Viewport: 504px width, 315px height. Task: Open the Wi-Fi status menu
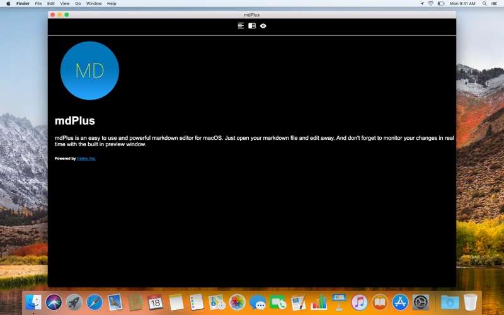pos(431,4)
